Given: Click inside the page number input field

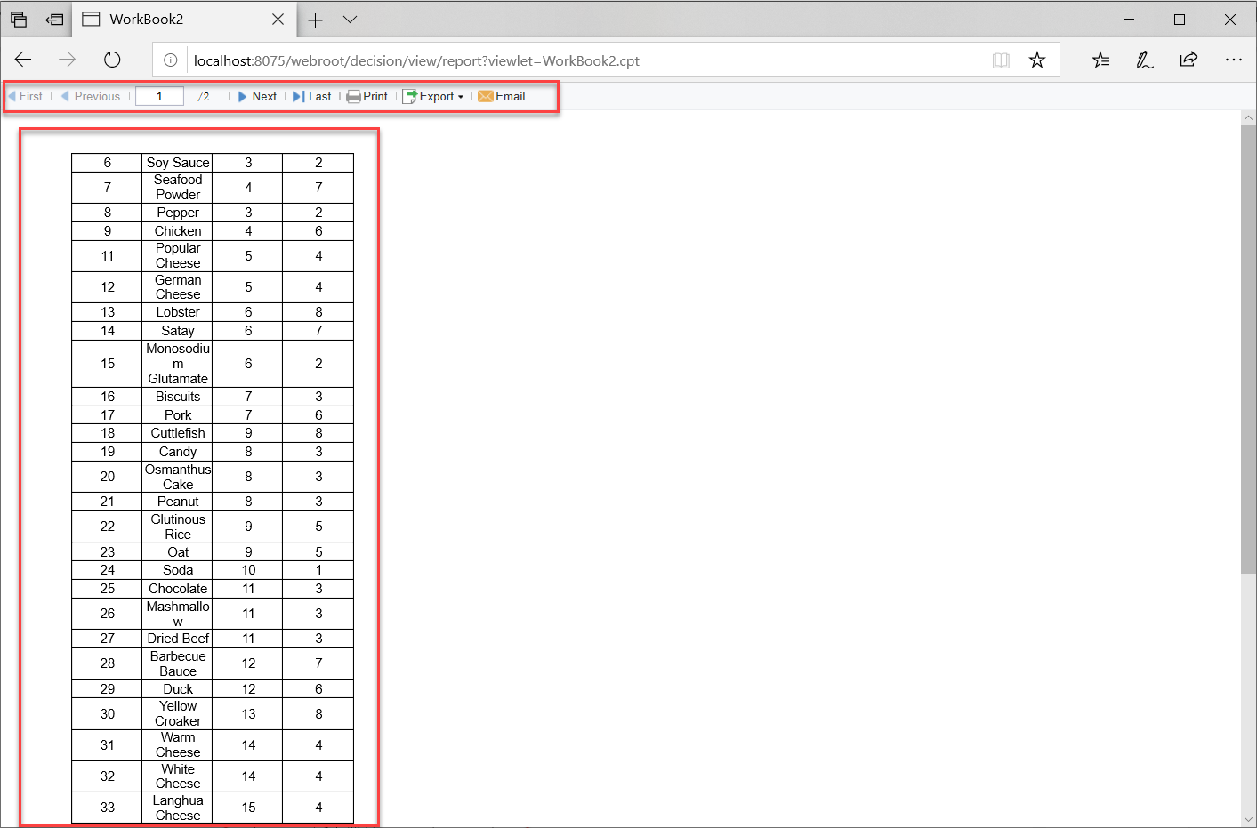Looking at the screenshot, I should click(159, 96).
